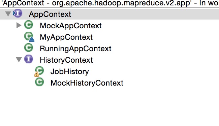This screenshot has height=126, width=219.
Task: Click the MyAppContext class icon with blue overlay
Action: tap(29, 37)
